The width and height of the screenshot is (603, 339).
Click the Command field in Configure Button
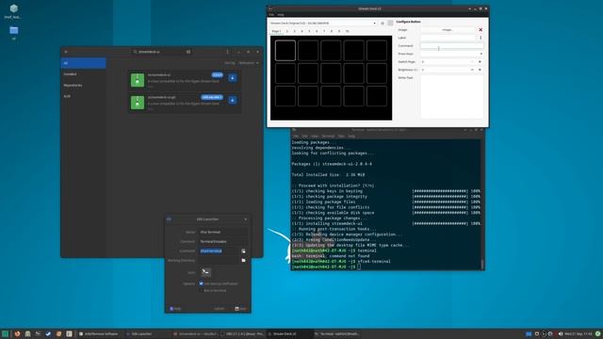(451, 46)
